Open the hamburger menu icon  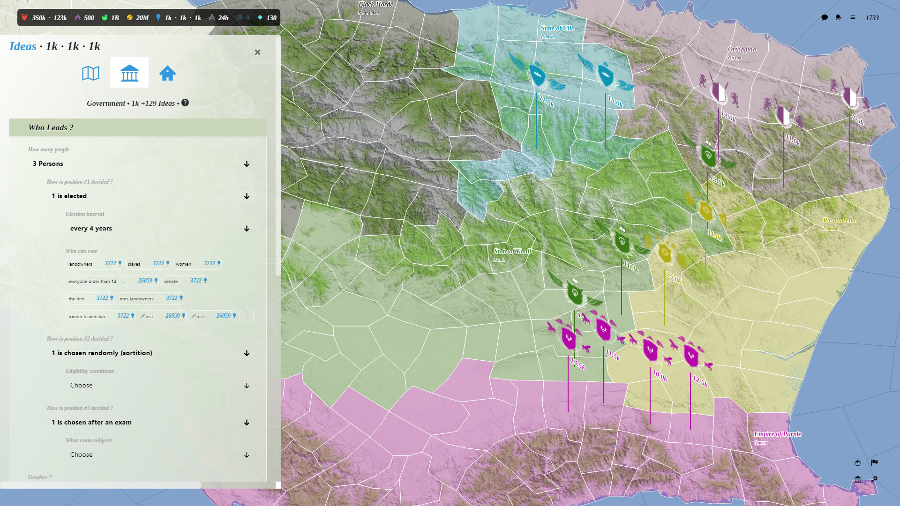pos(853,18)
